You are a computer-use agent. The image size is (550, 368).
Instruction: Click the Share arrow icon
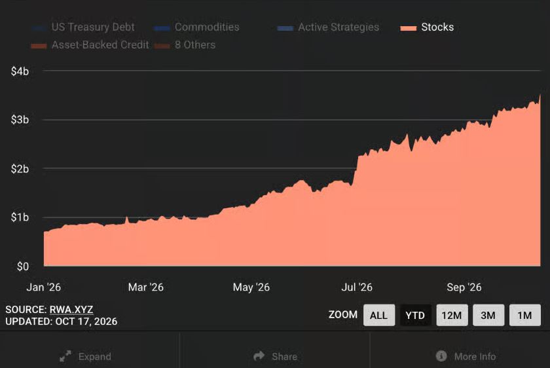tap(259, 356)
